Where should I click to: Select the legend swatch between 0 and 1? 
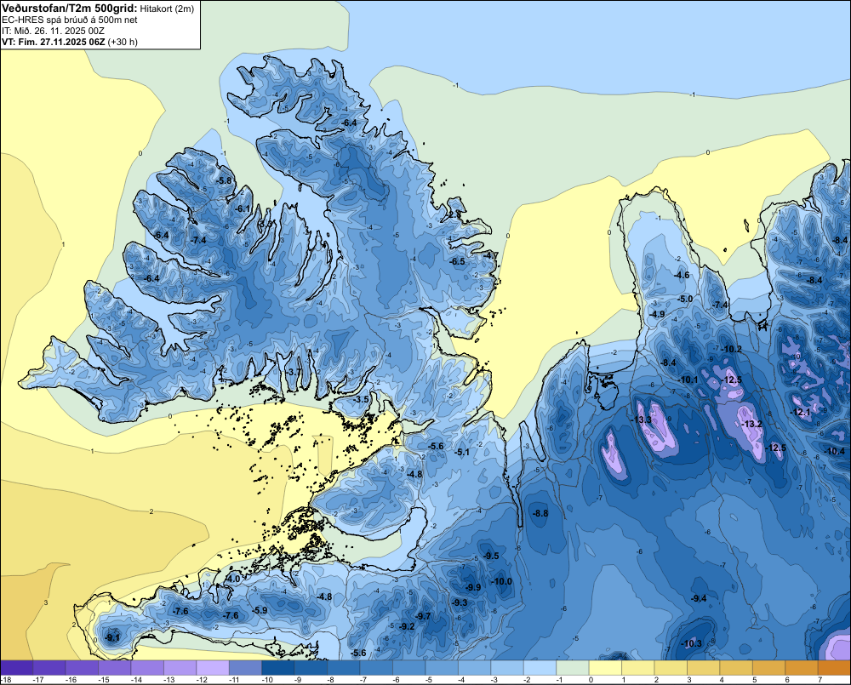click(x=605, y=668)
